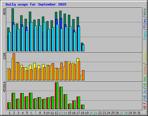
Task: Click the orange sites bar for day 18
Action: point(83,75)
